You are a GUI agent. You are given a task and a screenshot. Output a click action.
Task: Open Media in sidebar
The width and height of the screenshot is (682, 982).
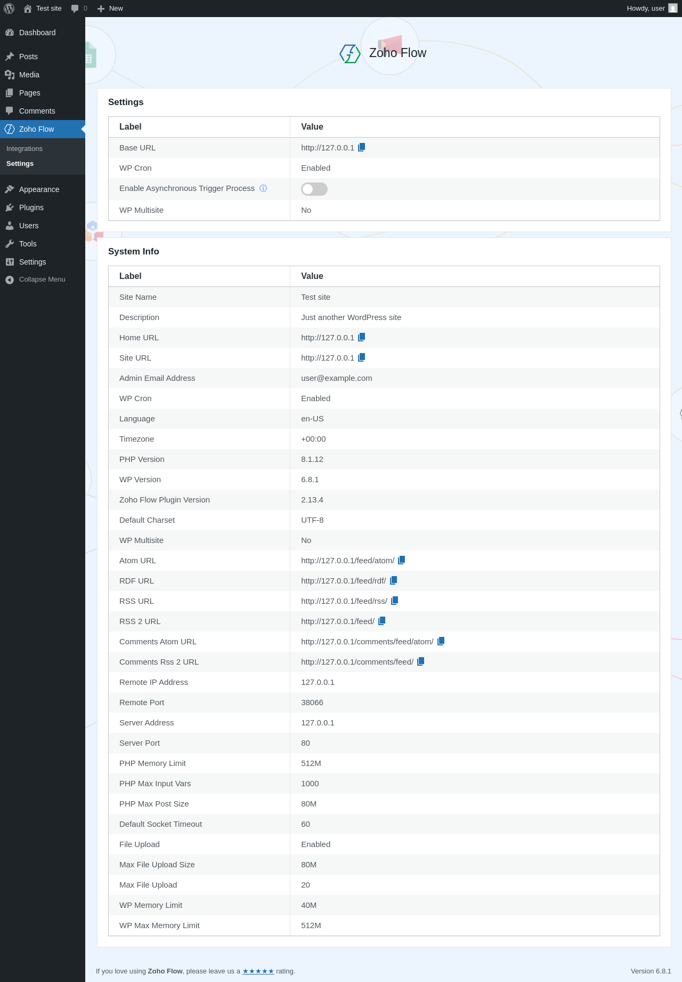43,75
